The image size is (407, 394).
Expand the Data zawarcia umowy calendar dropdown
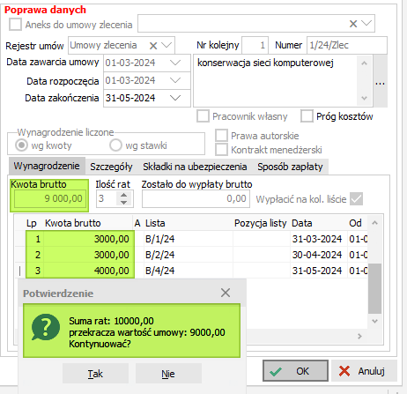tap(175, 63)
